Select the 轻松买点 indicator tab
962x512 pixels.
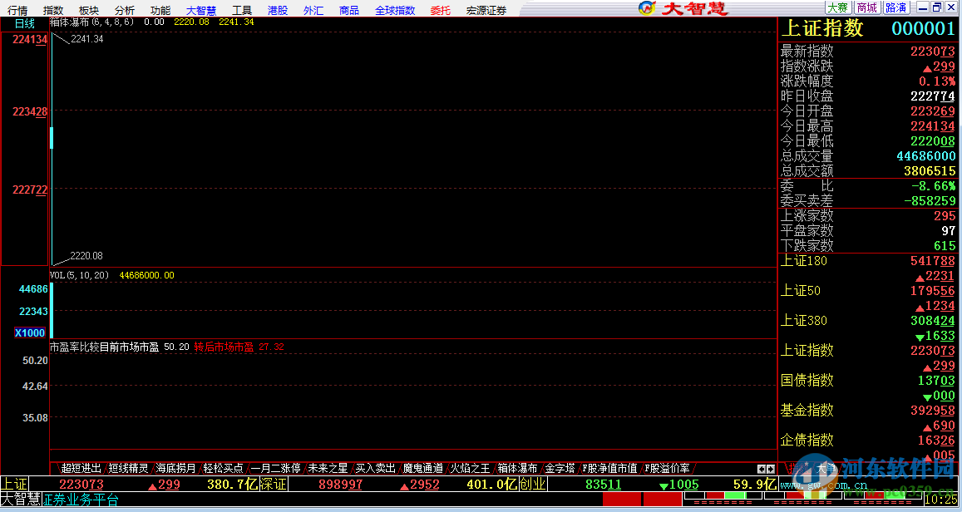pyautogui.click(x=224, y=468)
